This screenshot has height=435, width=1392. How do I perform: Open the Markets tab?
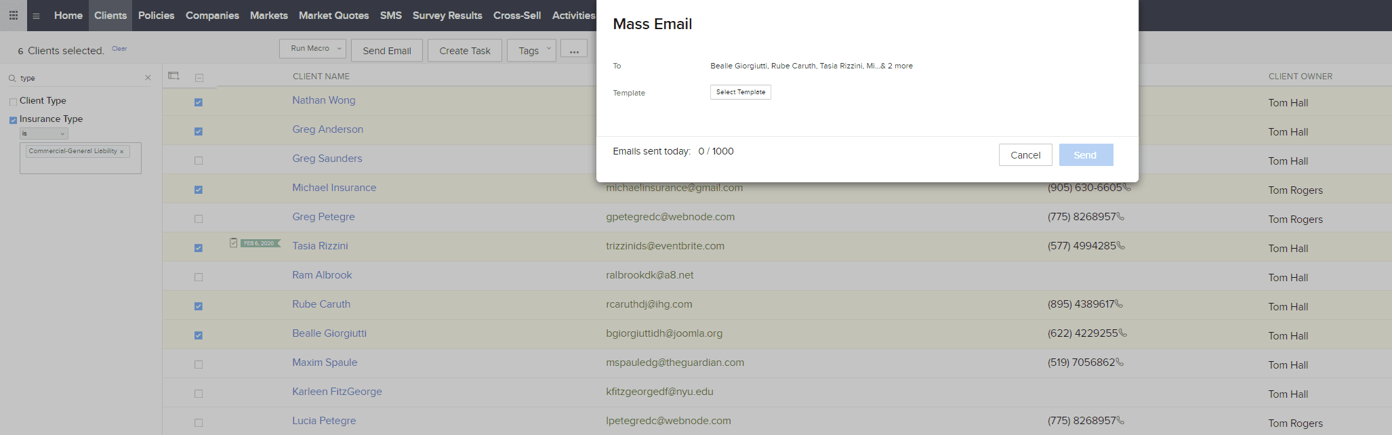(x=269, y=15)
